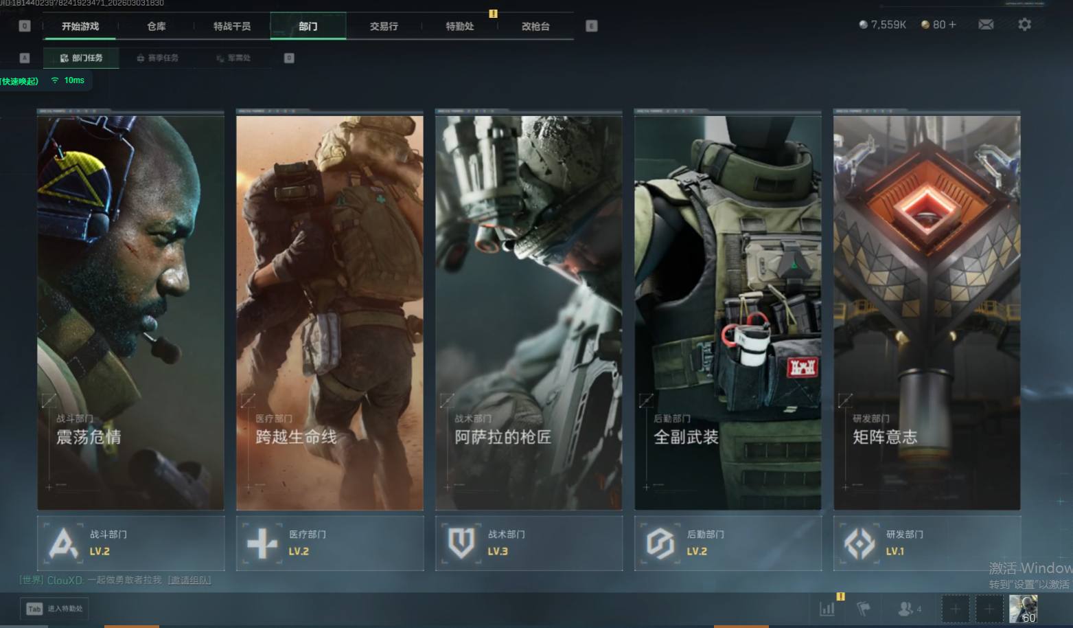
Task: Click the plus next to the 80 currency
Action: tap(952, 25)
